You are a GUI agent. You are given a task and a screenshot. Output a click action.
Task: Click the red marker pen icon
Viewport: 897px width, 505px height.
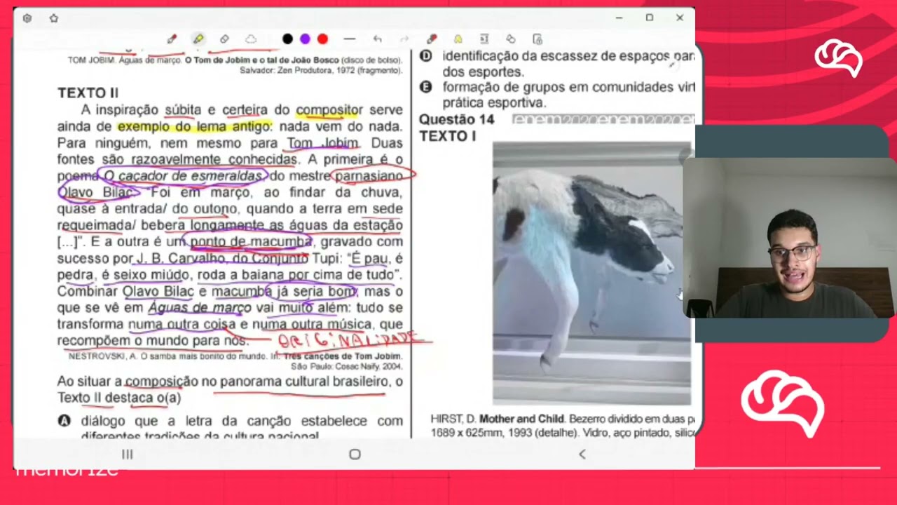432,39
